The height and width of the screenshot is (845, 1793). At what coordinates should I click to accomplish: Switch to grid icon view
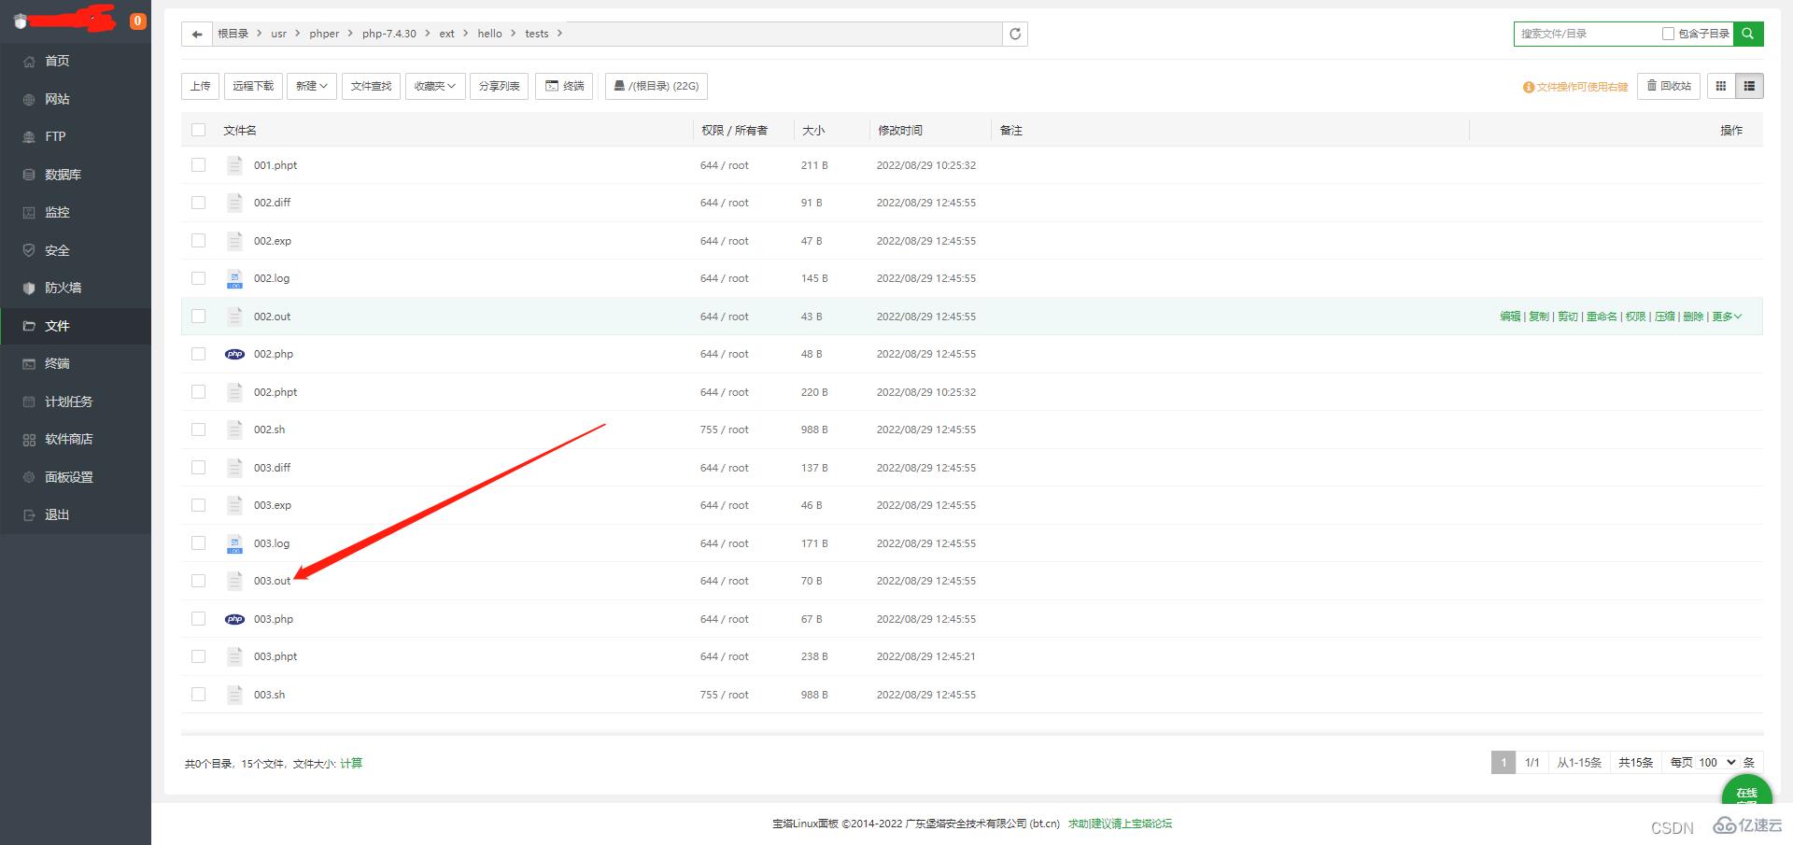1721,86
